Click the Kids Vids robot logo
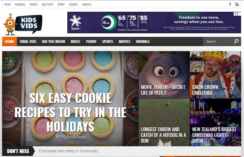244x157 pixels. coord(23,24)
